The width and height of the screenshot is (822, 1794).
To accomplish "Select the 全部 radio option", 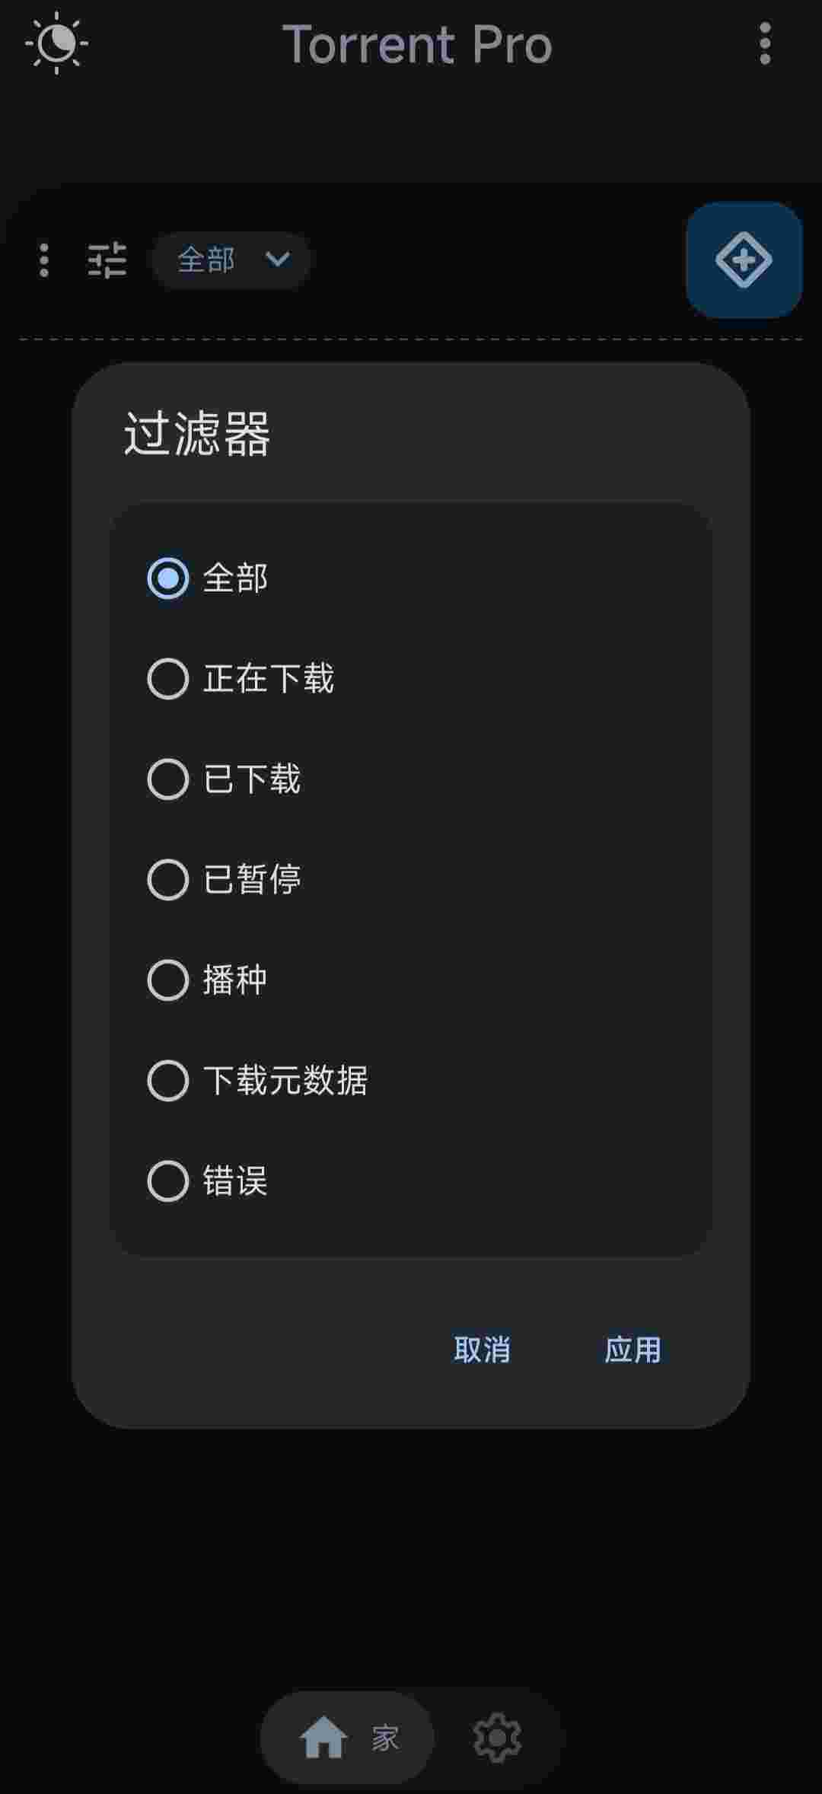I will (208, 578).
